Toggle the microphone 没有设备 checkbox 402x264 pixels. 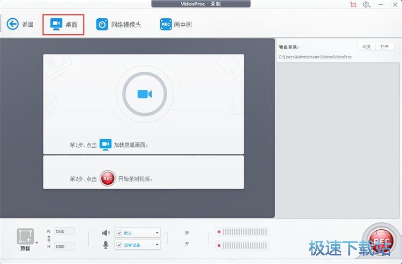120,245
